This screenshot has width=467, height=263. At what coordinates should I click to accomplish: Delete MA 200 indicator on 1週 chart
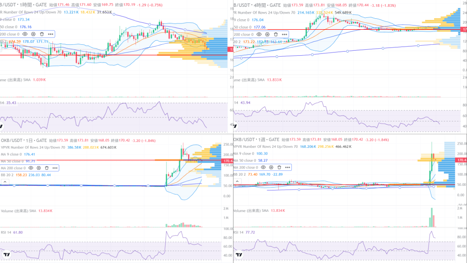tap(280, 167)
